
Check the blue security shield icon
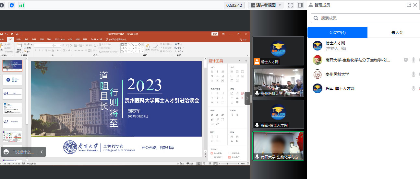[12, 5]
